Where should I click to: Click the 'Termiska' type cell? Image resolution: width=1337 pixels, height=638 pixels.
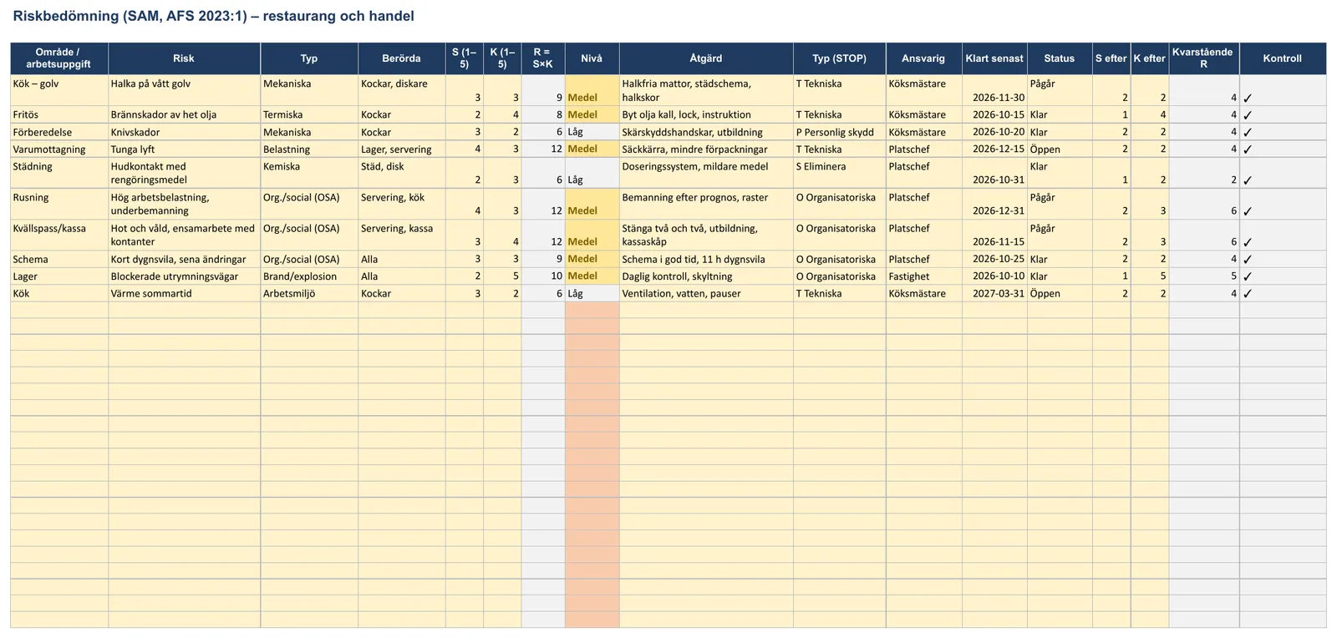pyautogui.click(x=309, y=114)
